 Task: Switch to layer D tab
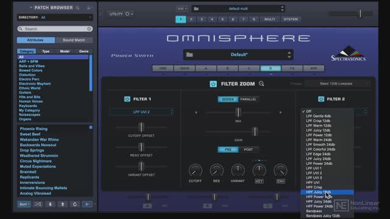(271, 68)
